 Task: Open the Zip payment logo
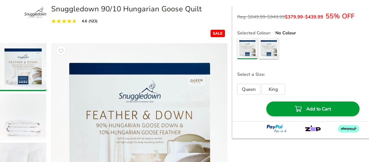pyautogui.click(x=313, y=129)
